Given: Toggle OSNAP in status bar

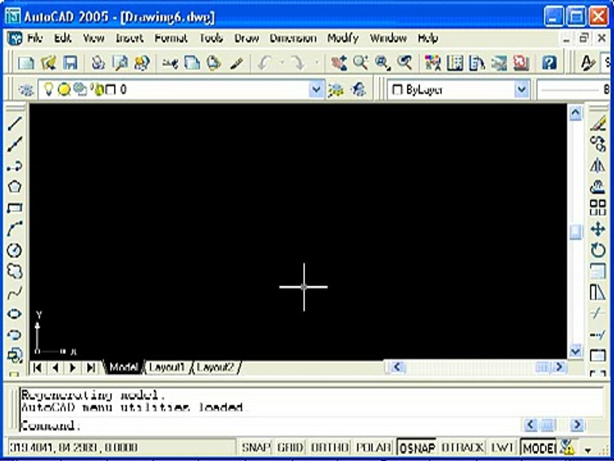Looking at the screenshot, I should 416,448.
